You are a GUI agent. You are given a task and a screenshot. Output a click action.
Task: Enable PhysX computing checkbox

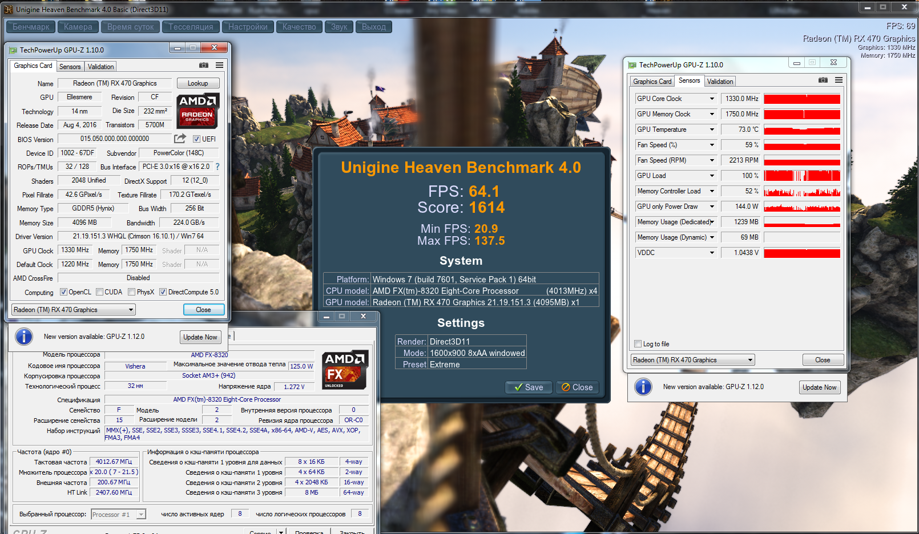pyautogui.click(x=132, y=292)
